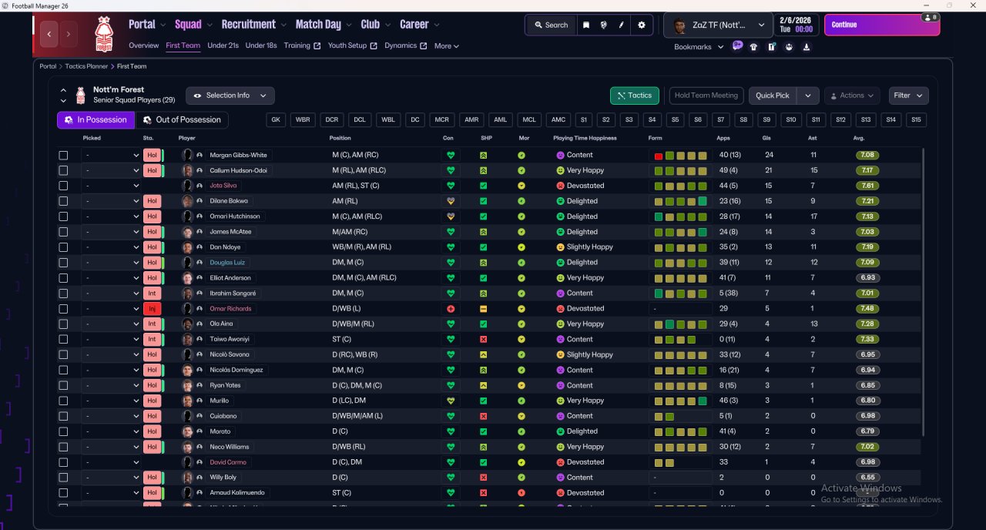This screenshot has height=530, width=986.
Task: Click the bookmark icon beside Search
Action: 586,25
